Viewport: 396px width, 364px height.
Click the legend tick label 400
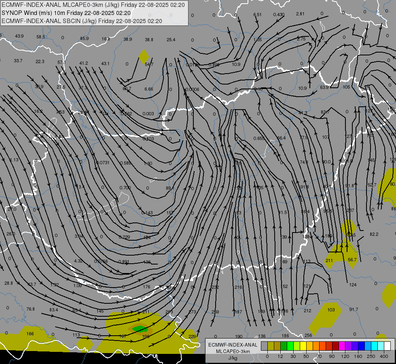(x=384, y=356)
